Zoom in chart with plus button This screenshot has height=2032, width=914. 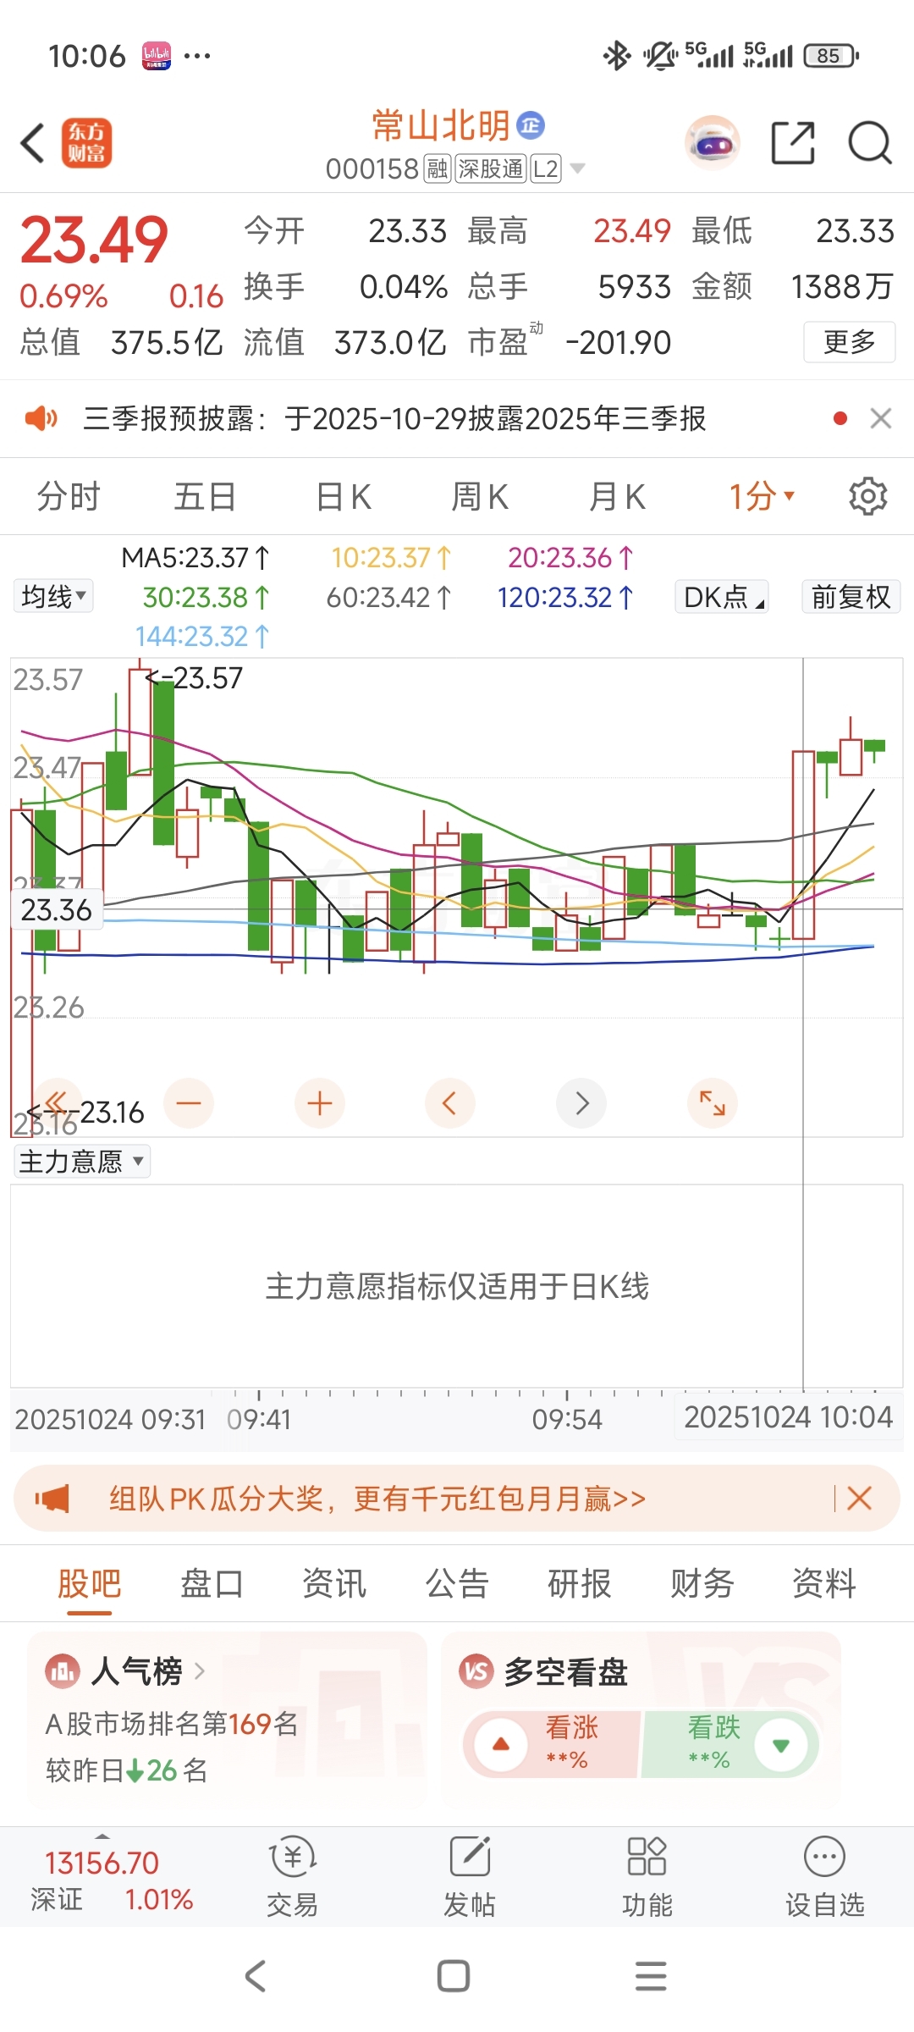point(319,1103)
